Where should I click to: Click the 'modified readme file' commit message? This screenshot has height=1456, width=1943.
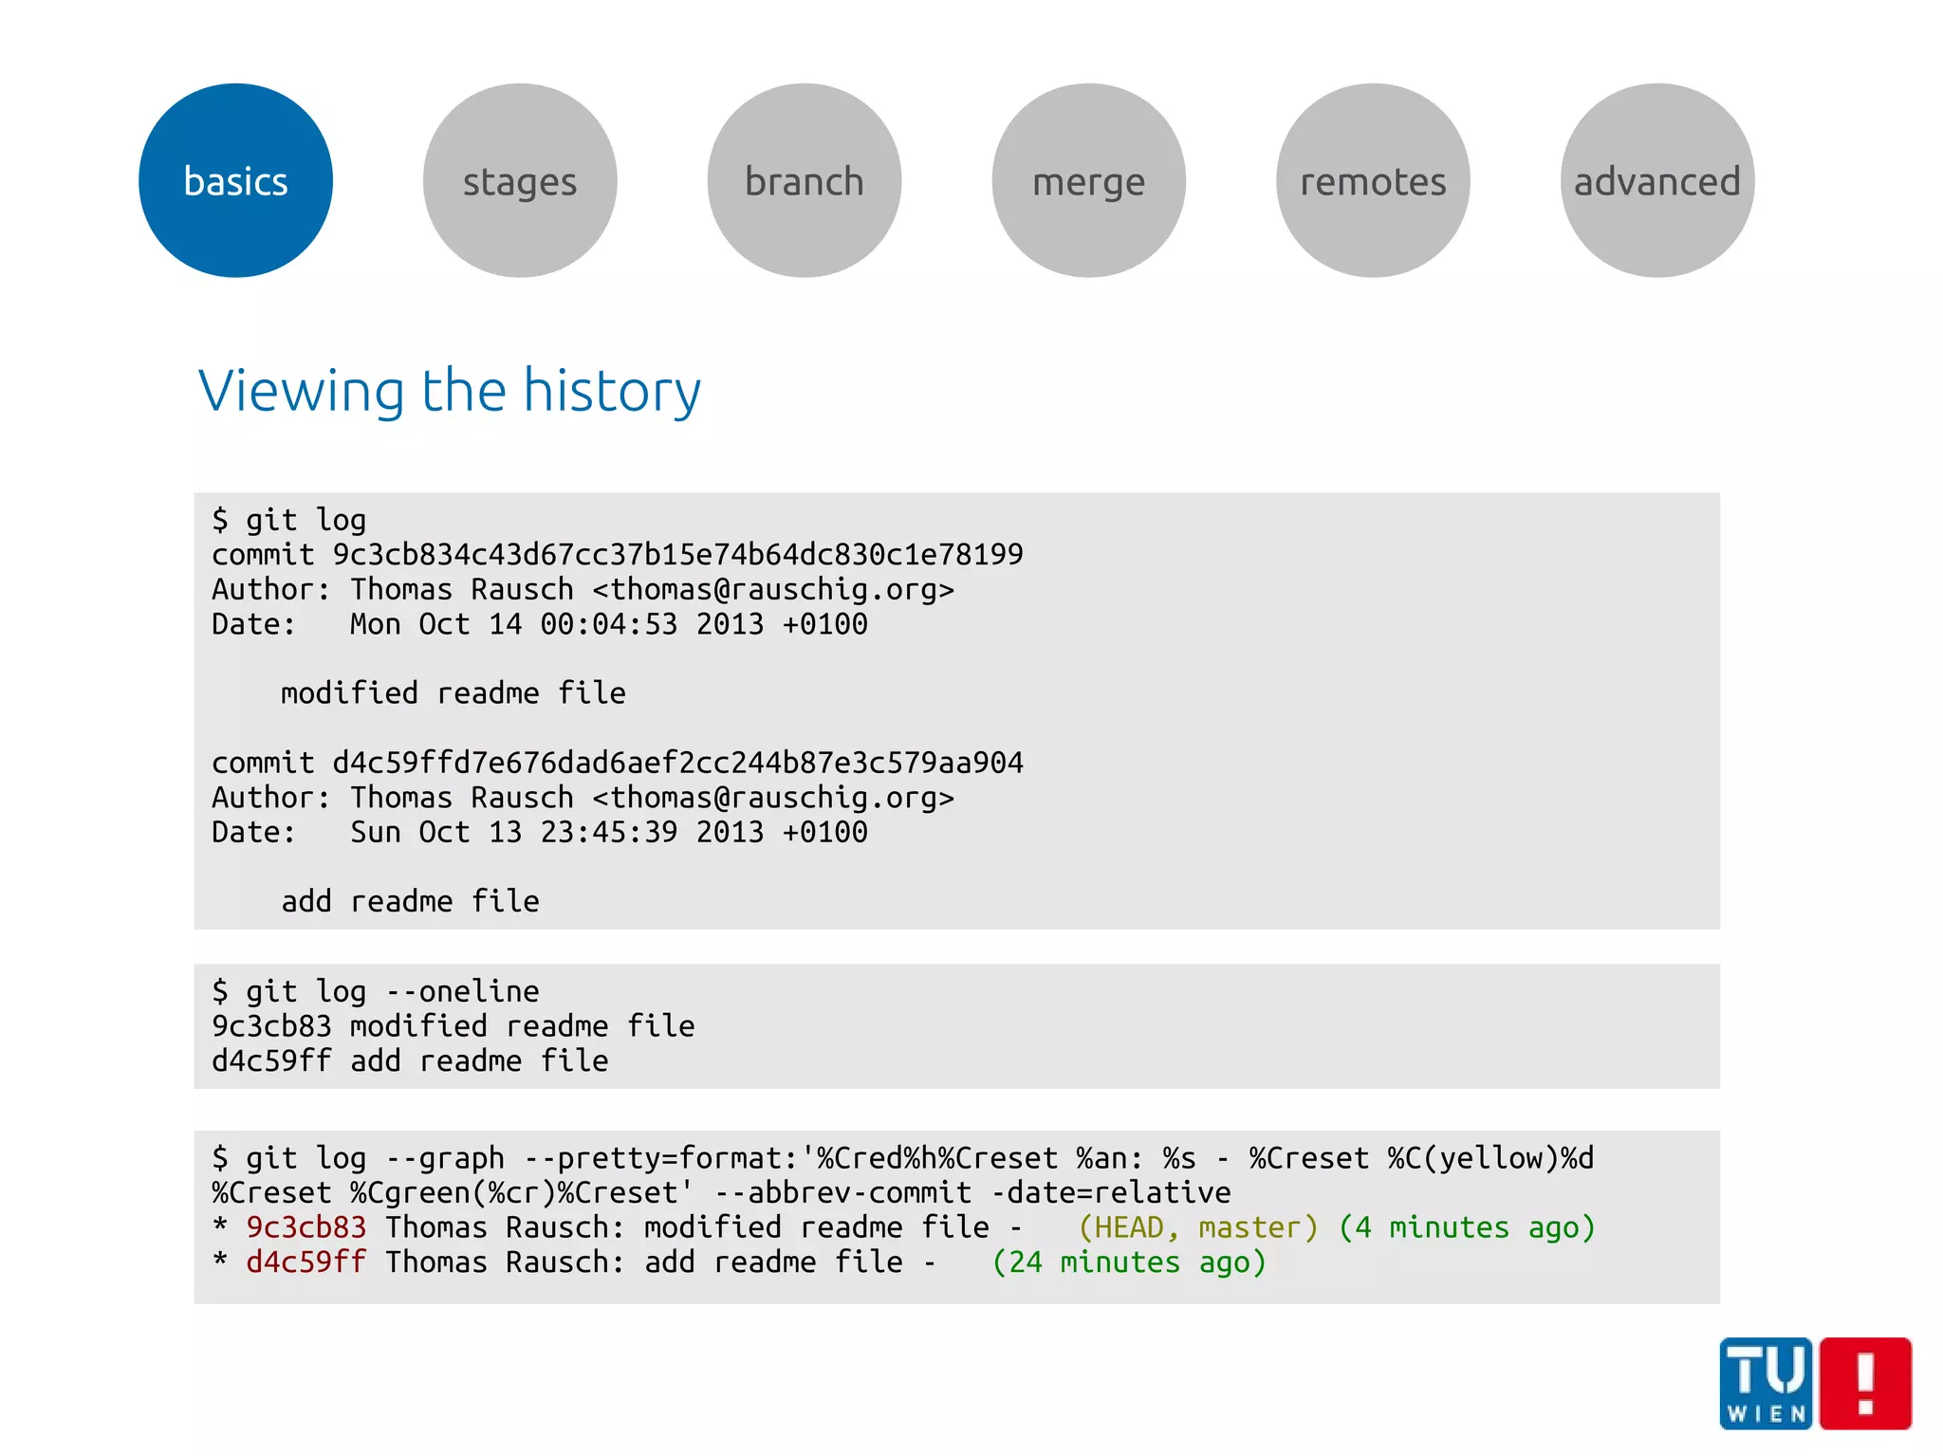point(453,693)
